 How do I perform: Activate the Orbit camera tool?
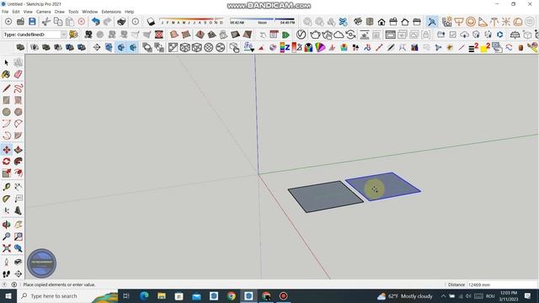click(x=6, y=225)
